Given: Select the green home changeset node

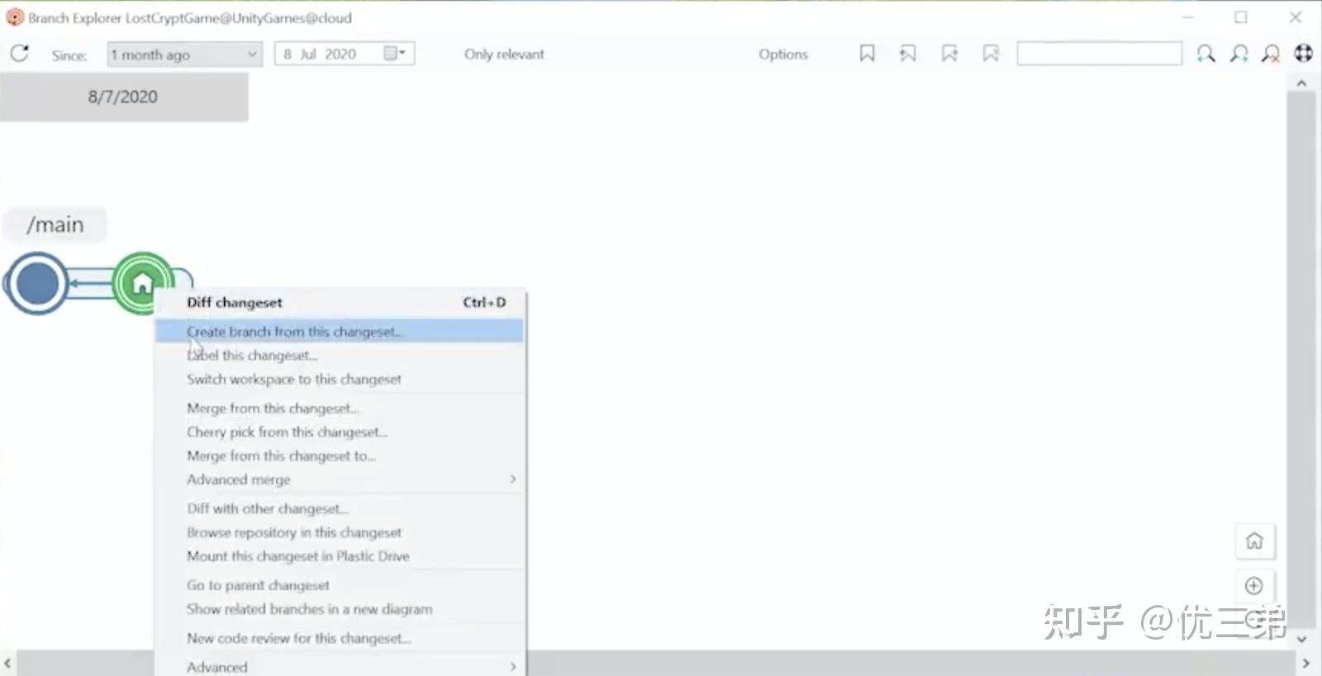Looking at the screenshot, I should pyautogui.click(x=142, y=283).
